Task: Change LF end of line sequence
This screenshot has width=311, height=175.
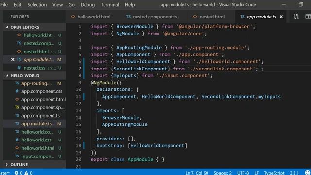Action: tap(256, 173)
